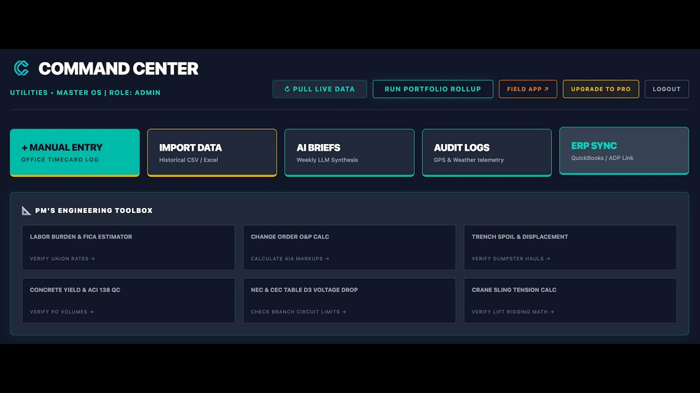Log out using the Logout button
Screen dimensions: 700x393
click(667, 89)
